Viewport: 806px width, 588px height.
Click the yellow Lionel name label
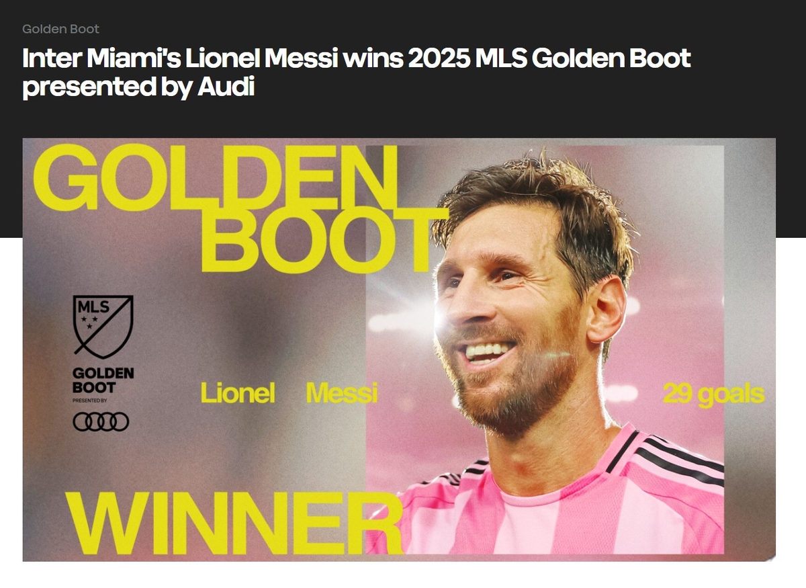[238, 393]
